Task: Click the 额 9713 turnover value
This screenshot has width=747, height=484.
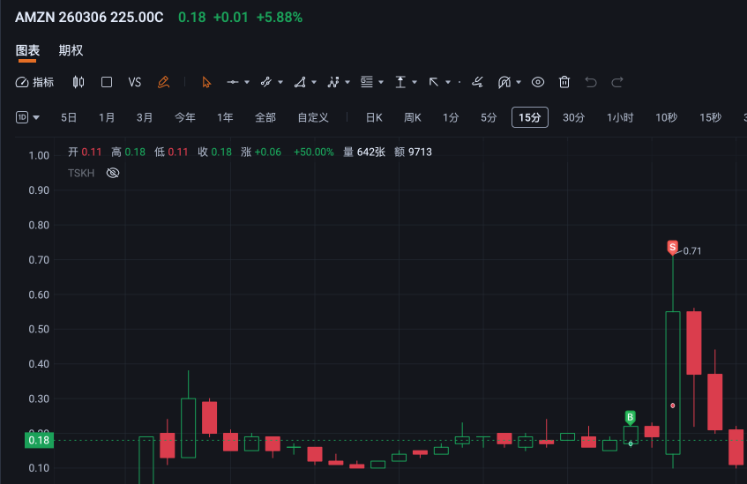Action: (x=413, y=152)
